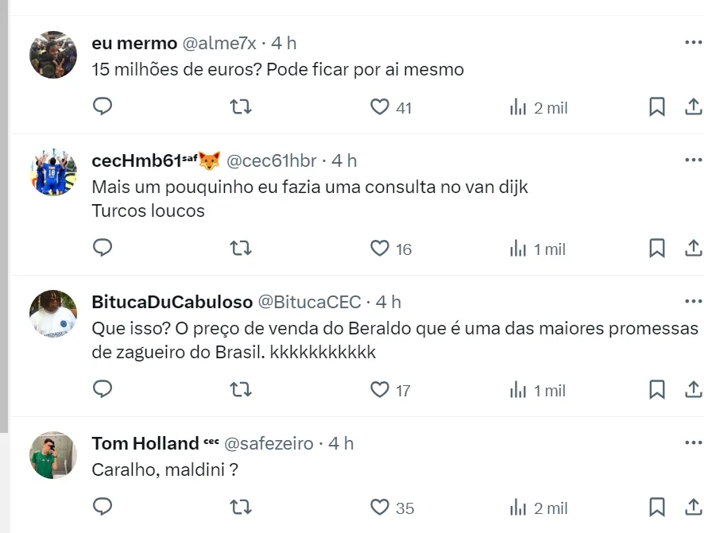Like cecHmb61's tweet with 16 likes

[381, 249]
